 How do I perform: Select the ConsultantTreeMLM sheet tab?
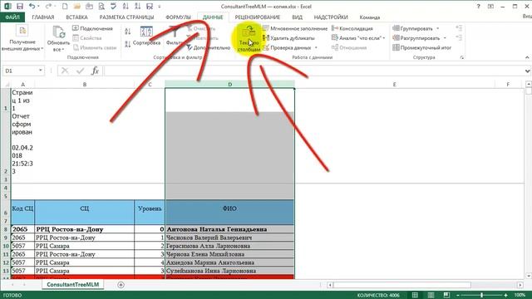click(x=72, y=284)
